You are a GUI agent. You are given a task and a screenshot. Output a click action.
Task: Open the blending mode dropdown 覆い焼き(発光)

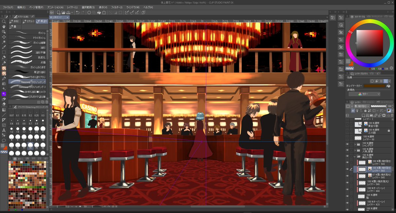(362, 107)
